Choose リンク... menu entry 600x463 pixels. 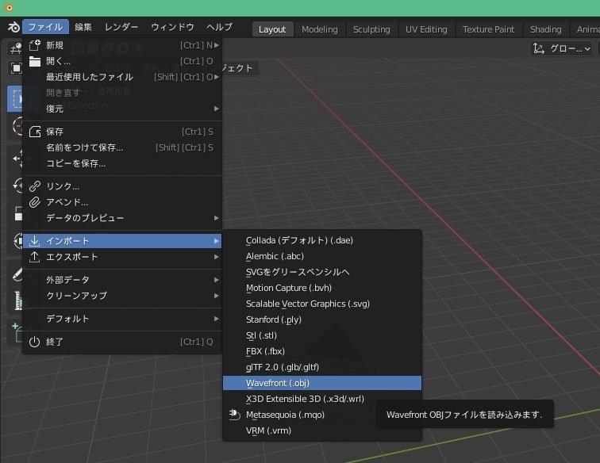122,186
